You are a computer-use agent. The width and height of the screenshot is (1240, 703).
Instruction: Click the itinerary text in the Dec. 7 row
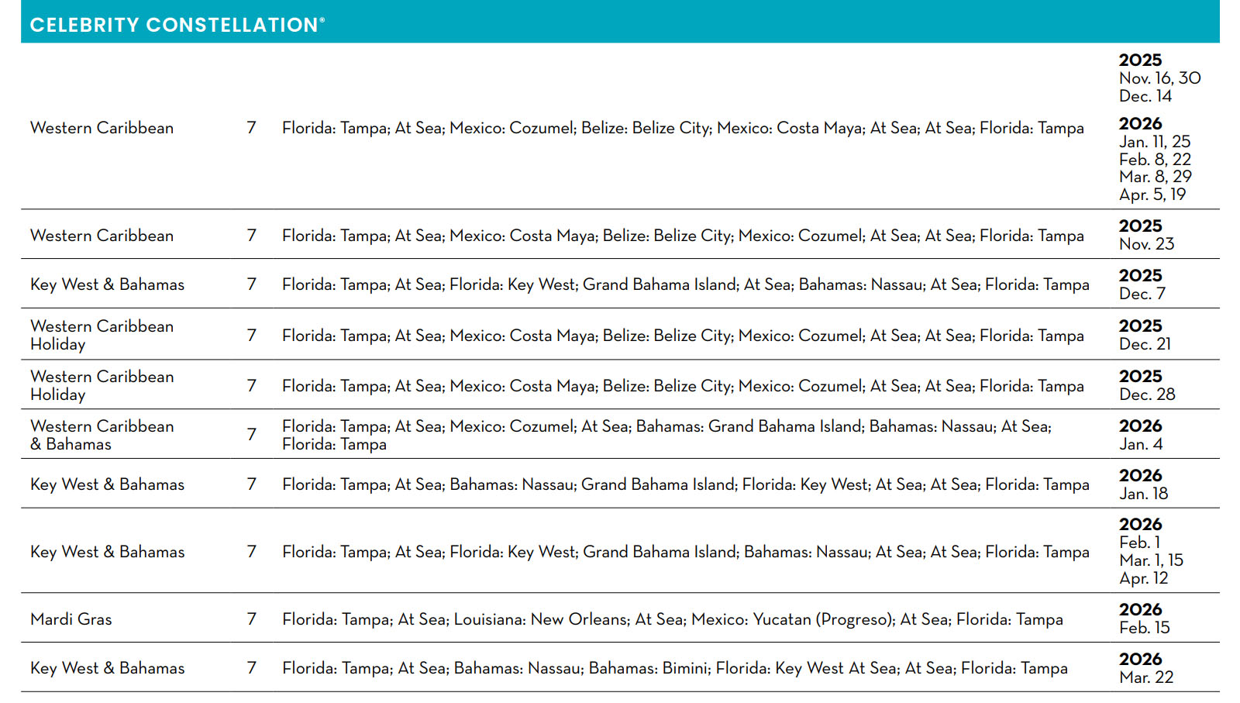click(686, 284)
